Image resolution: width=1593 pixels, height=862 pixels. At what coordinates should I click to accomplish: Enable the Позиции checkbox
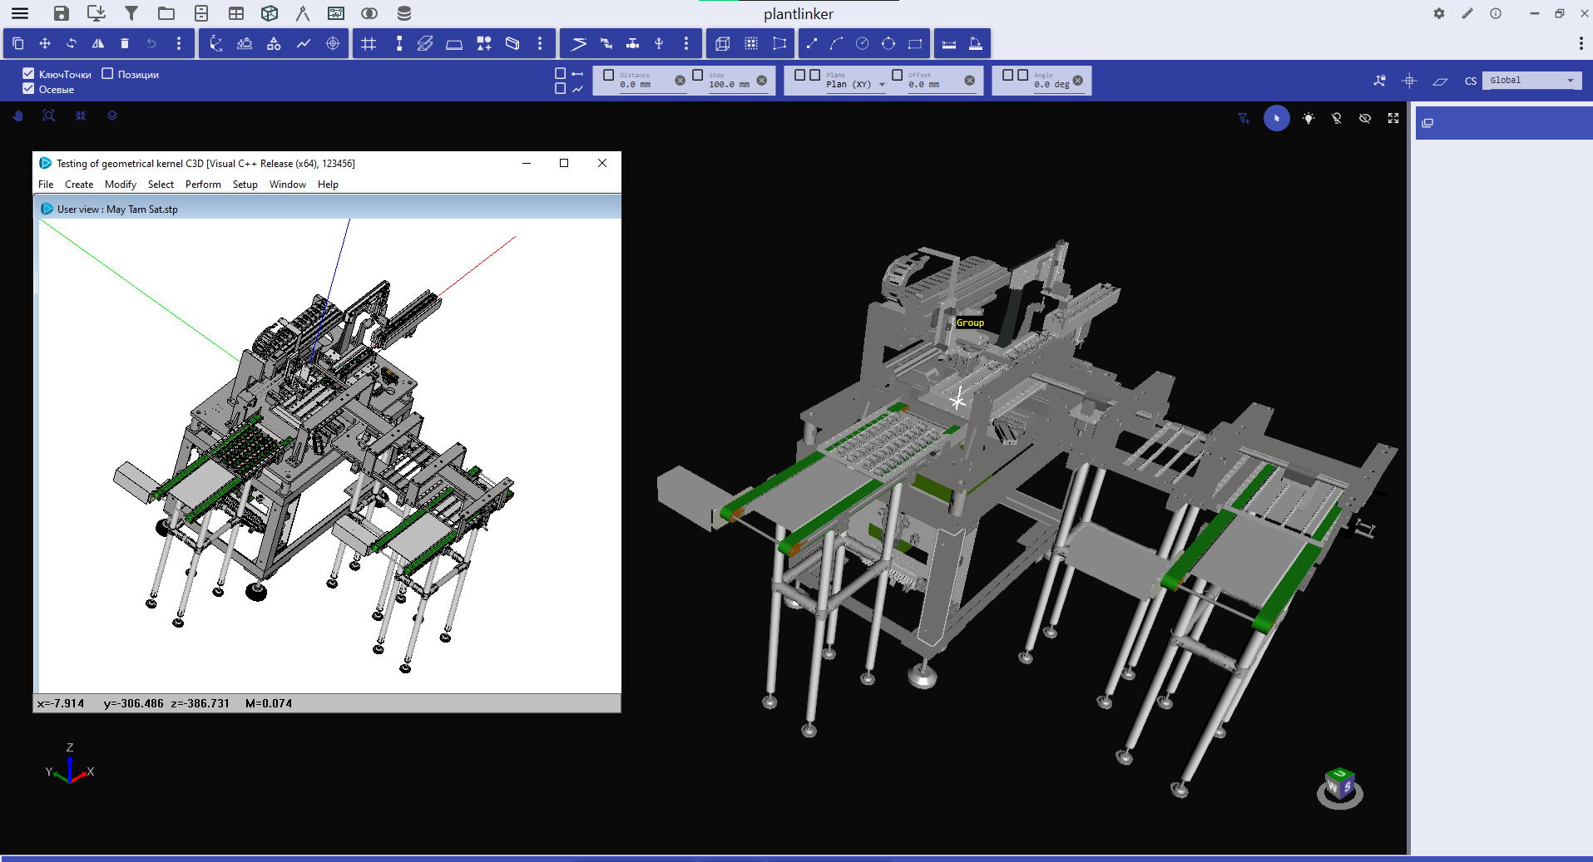tap(107, 74)
